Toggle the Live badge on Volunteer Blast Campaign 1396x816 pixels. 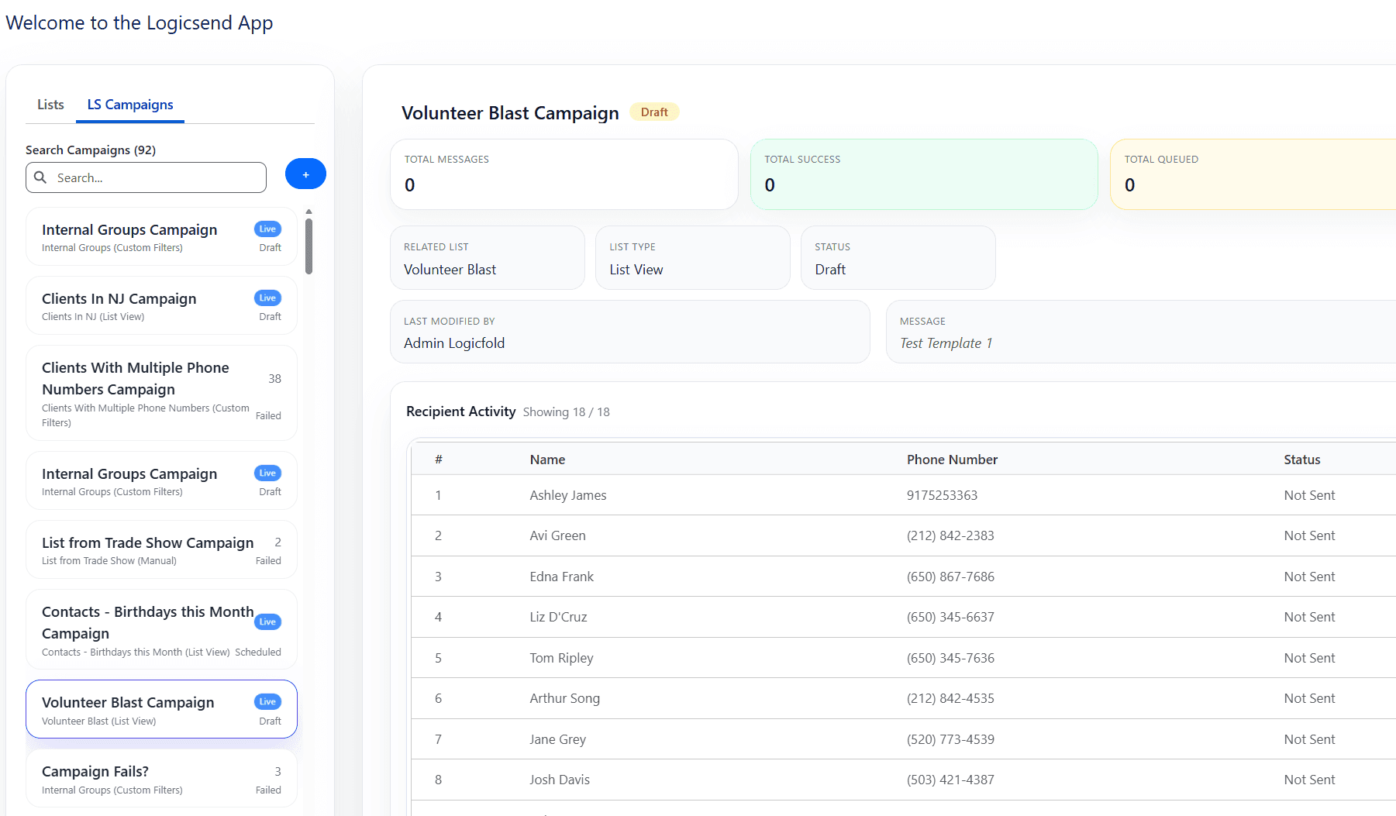point(267,701)
